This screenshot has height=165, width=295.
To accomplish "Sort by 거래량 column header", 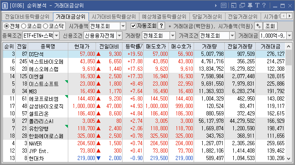I will [x=209, y=46].
